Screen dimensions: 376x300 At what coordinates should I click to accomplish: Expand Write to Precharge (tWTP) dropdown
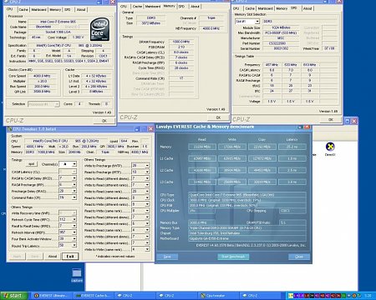tap(147, 166)
